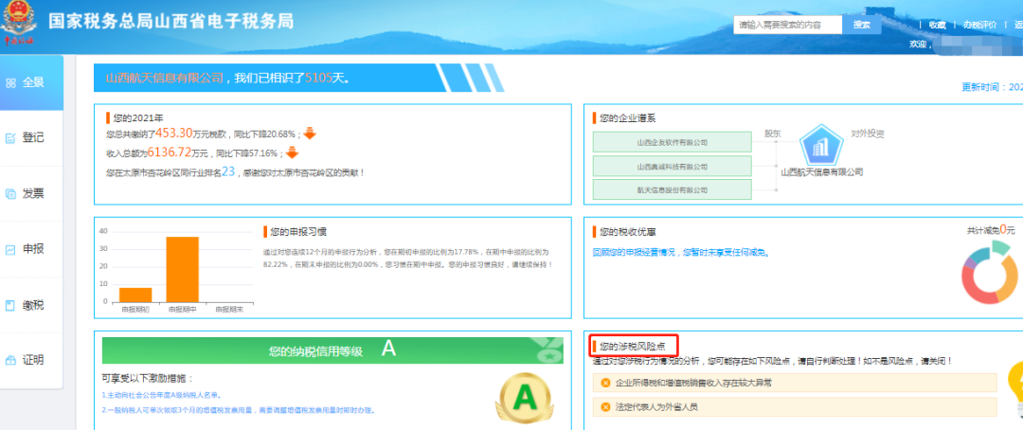Click the search input field in header
The height and width of the screenshot is (430, 1023).
(787, 25)
